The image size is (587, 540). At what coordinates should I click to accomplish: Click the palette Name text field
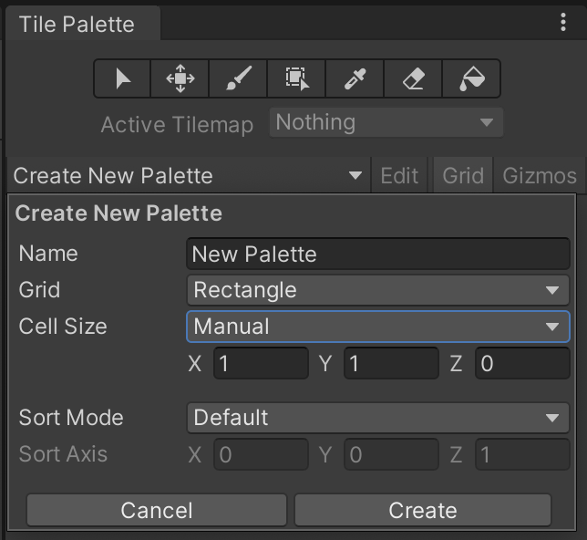click(377, 254)
